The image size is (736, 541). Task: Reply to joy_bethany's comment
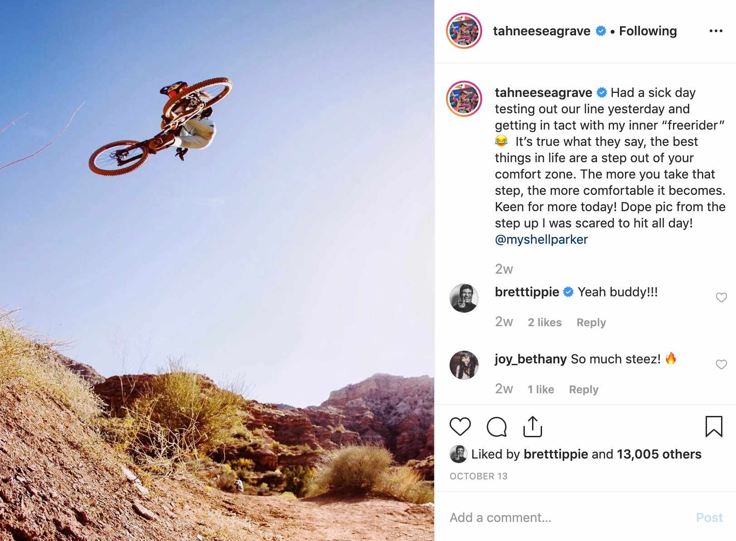click(584, 389)
